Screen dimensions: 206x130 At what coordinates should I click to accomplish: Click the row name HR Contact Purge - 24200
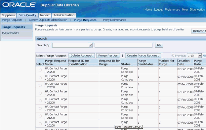(56, 93)
